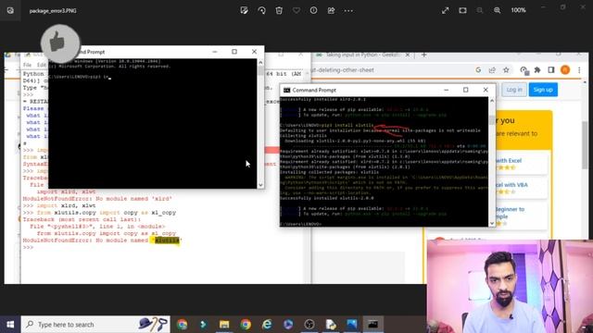Select the Taking input in Python tab
Image resolution: width=593 pixels, height=333 pixels.
coord(361,55)
